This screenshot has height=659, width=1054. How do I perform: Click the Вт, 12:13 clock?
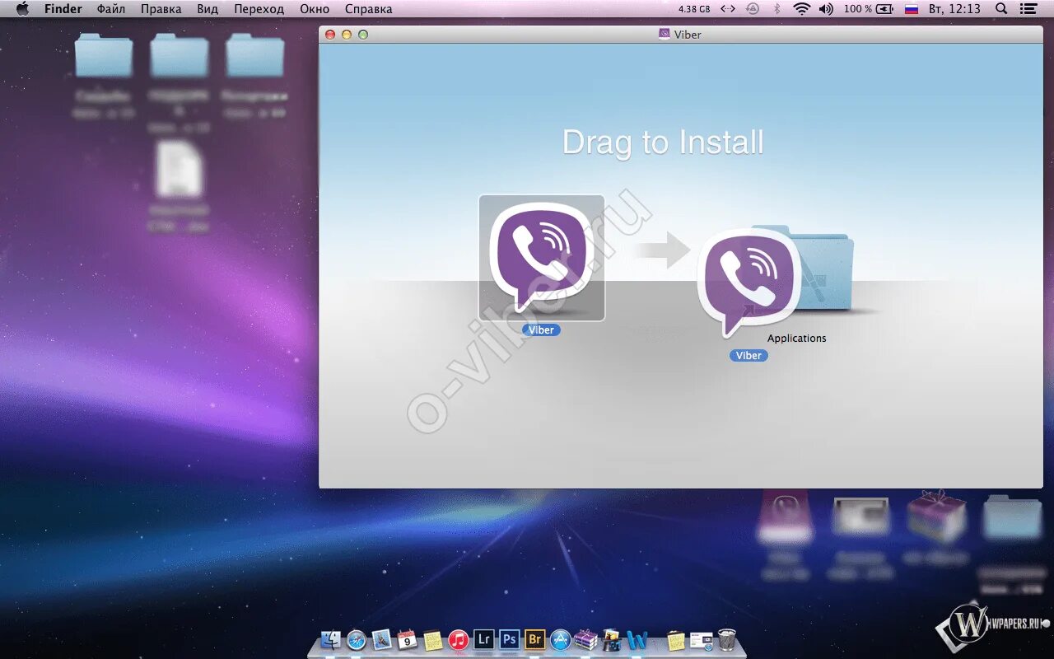tap(954, 8)
